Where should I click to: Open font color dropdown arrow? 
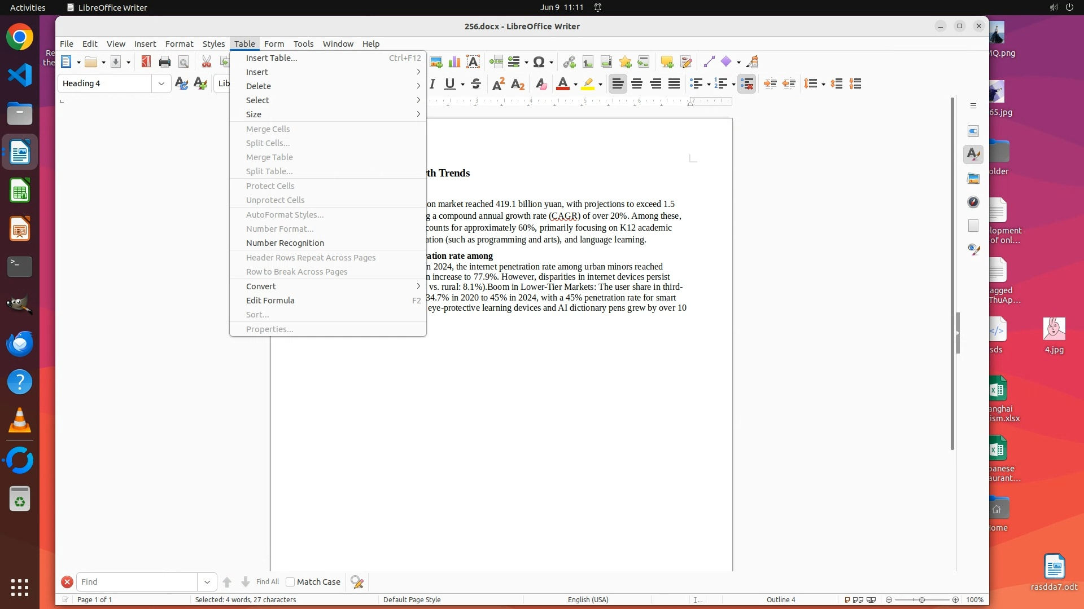click(575, 85)
